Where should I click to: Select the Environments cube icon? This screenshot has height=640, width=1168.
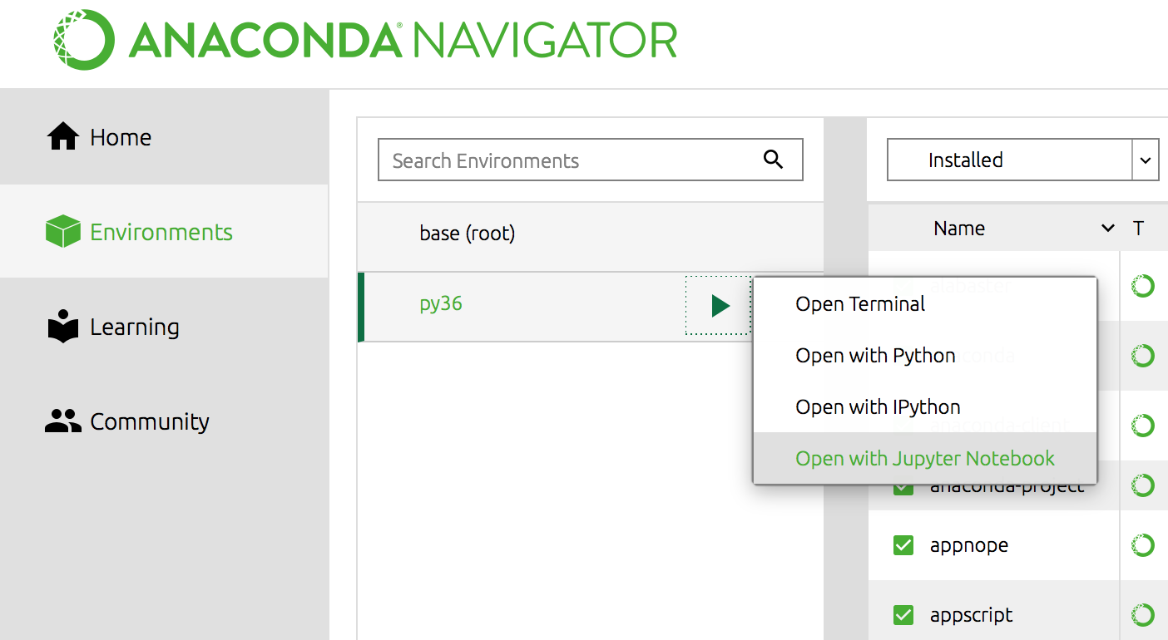62,232
